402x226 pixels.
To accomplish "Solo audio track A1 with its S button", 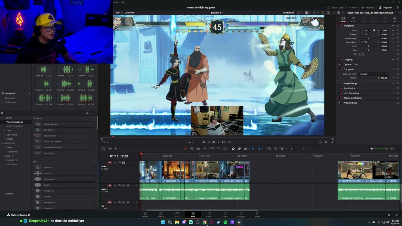I will point(123,186).
